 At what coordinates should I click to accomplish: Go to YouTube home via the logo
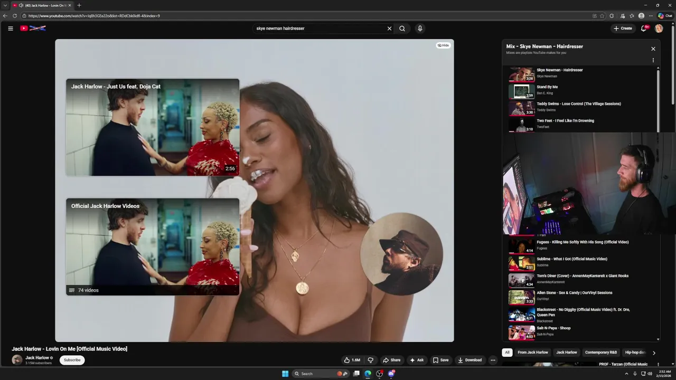point(33,28)
